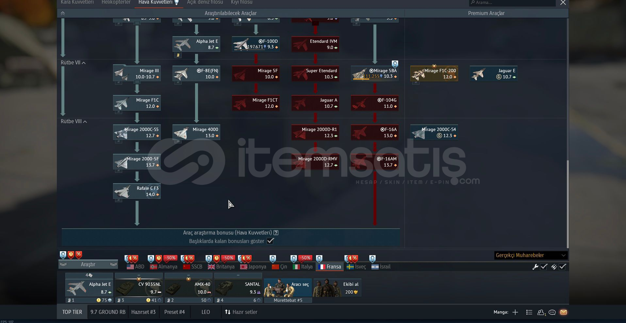Open the mail envelope icon
The height and width of the screenshot is (323, 626).
(x=563, y=312)
